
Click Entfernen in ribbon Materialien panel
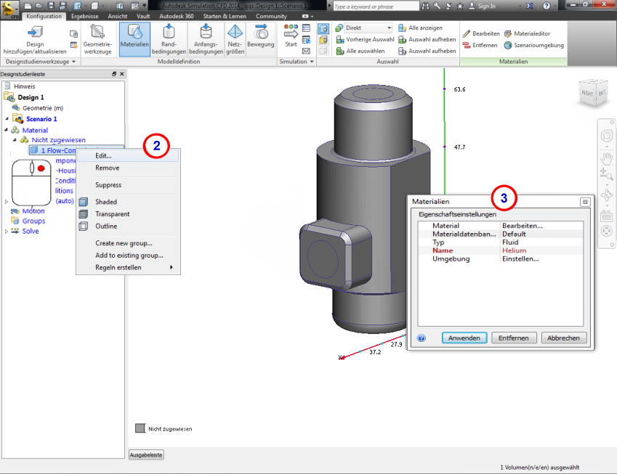480,45
